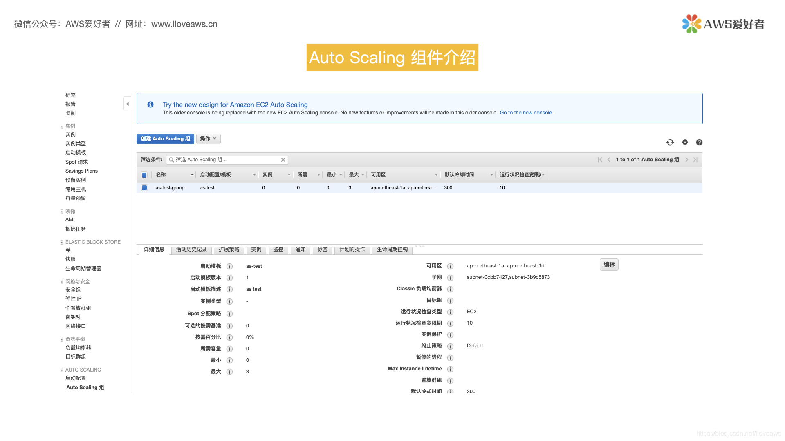Open 快照 in sidebar

[70, 259]
